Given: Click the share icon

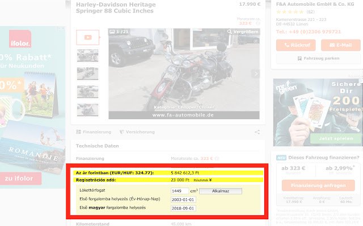Looking at the screenshot, I should point(257,132).
